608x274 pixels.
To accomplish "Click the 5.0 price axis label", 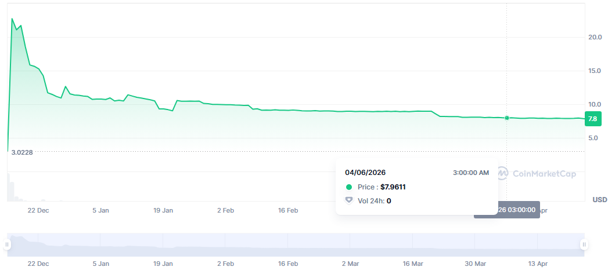I will pyautogui.click(x=592, y=138).
